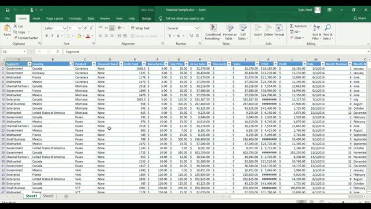This screenshot has height=209, width=371.
Task: Open the Fill options
Action: (x=295, y=32)
